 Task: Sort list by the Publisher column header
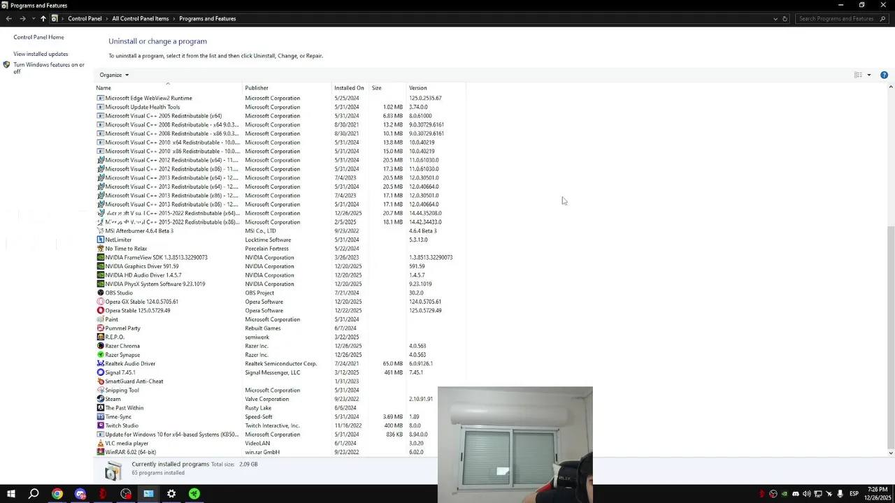[287, 88]
